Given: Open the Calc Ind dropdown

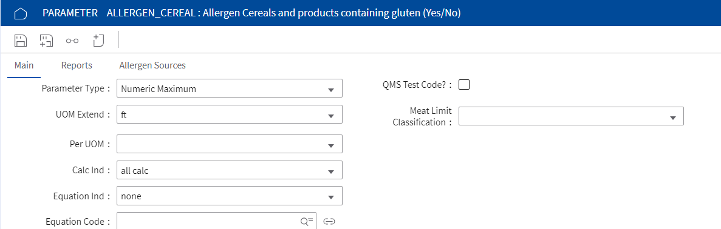Looking at the screenshot, I should coord(230,170).
